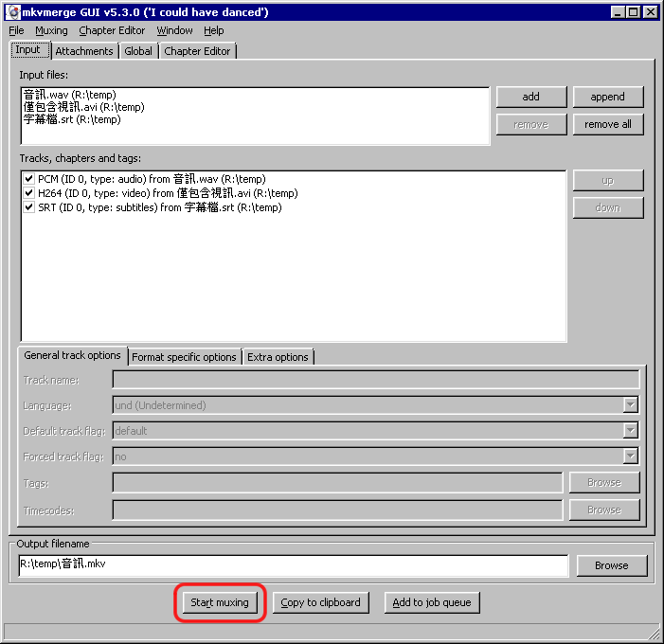Expand the Forced track flag dropdown
The width and height of the screenshot is (664, 644).
(x=631, y=456)
